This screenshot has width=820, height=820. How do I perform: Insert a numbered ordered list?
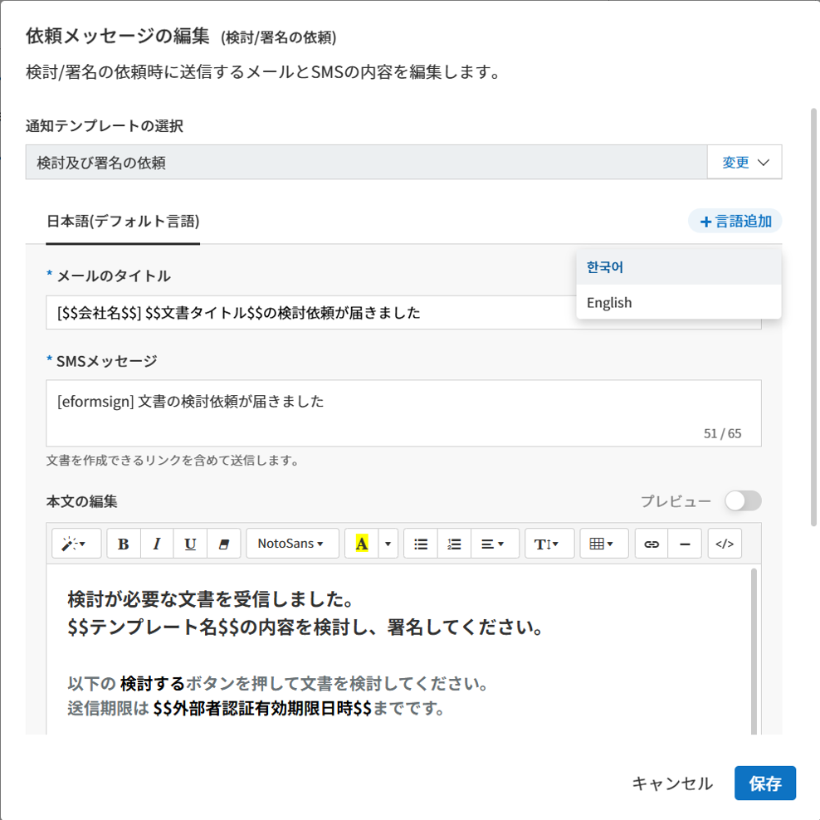(454, 544)
